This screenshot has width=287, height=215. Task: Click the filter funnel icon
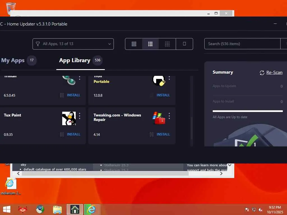tap(38, 44)
